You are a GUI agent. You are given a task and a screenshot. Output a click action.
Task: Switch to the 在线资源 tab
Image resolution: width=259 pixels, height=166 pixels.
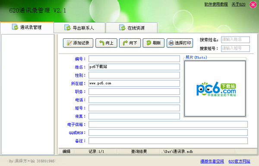click(132, 28)
